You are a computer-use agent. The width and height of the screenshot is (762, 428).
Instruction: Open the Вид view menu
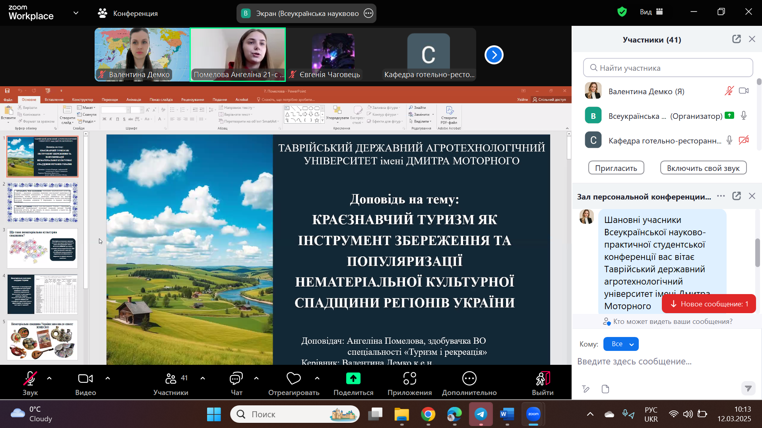click(651, 12)
